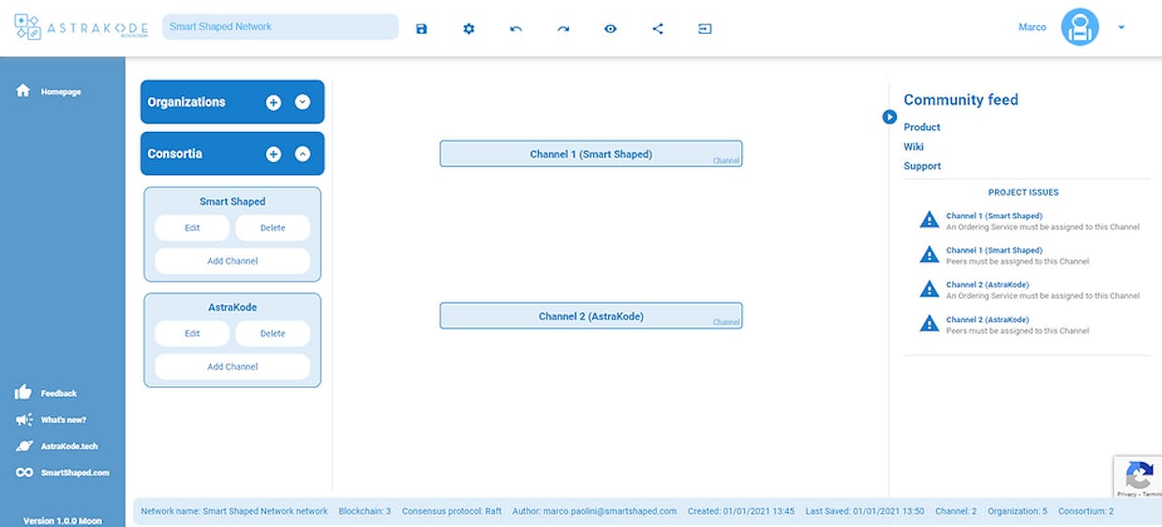Click the Last Saved timestamp in status bar
Viewport: 1162px width, 527px height.
click(x=863, y=511)
